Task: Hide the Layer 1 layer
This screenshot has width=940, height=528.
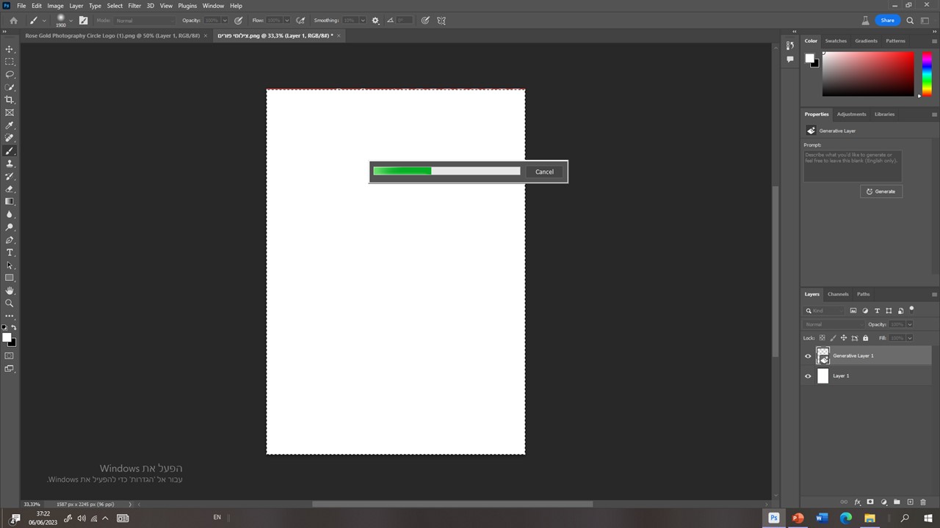Action: (808, 376)
